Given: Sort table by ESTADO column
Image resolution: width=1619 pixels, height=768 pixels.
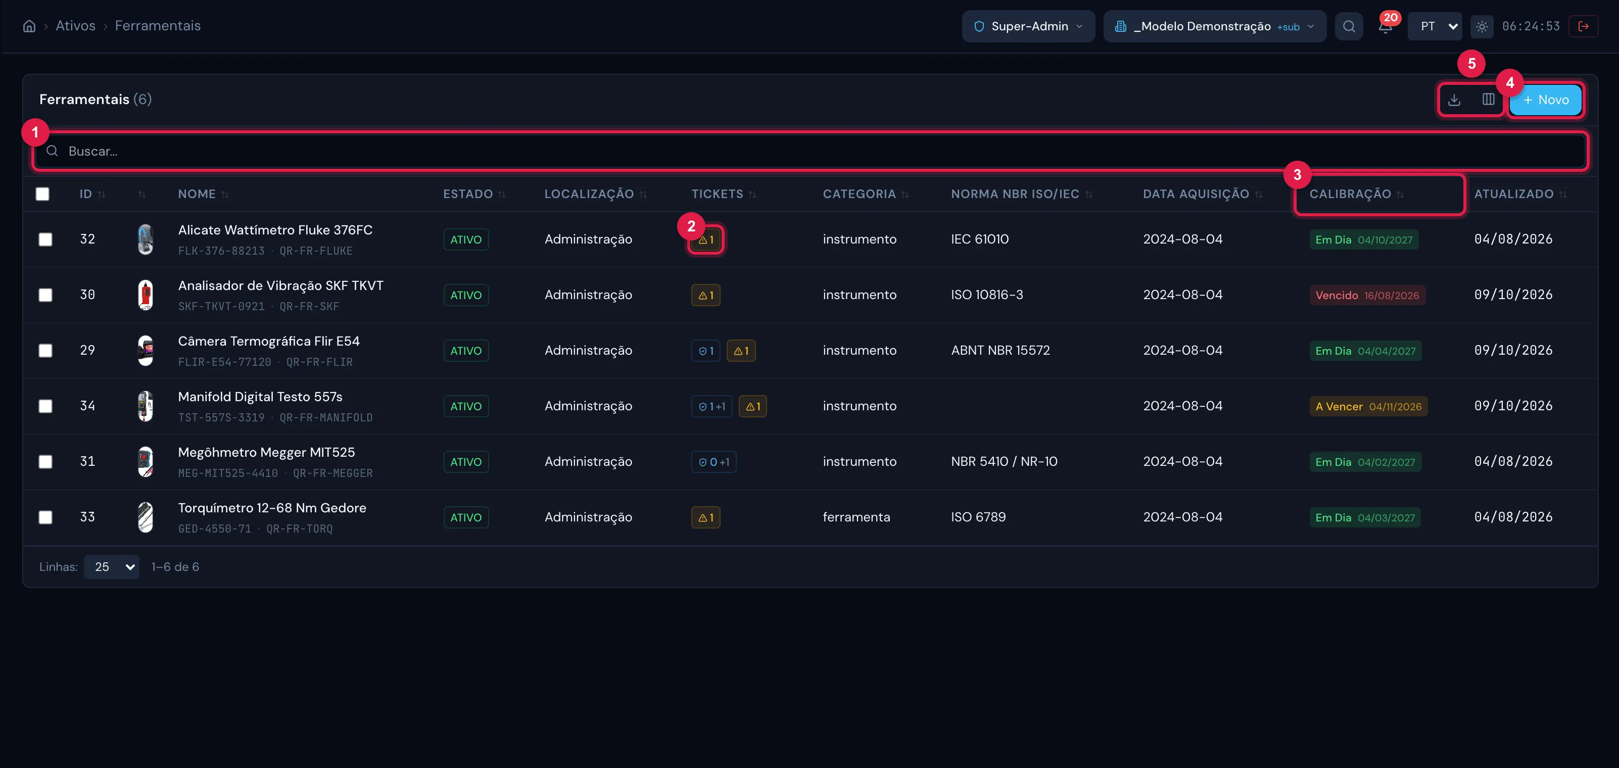Looking at the screenshot, I should [474, 194].
